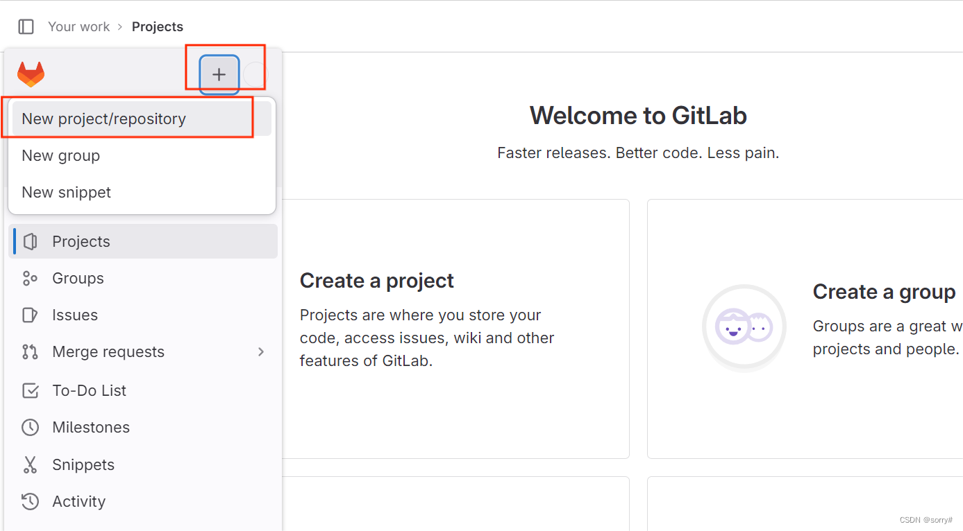Open Snippets in the sidebar
Screen dimensions: 963x531
point(143,464)
